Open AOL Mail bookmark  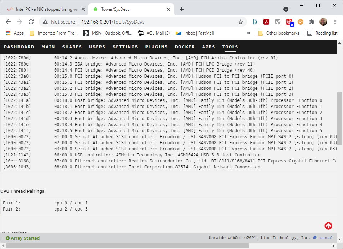pos(154,33)
